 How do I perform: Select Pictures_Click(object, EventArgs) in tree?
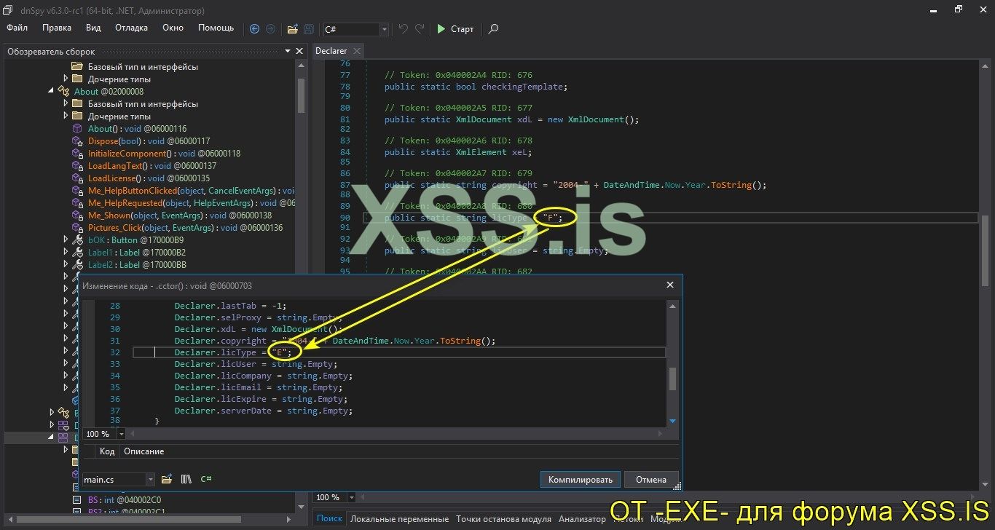185,228
